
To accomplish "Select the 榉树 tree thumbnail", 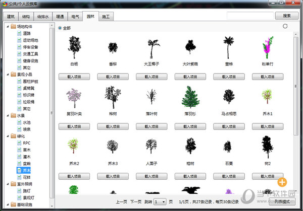I will 113,97.
